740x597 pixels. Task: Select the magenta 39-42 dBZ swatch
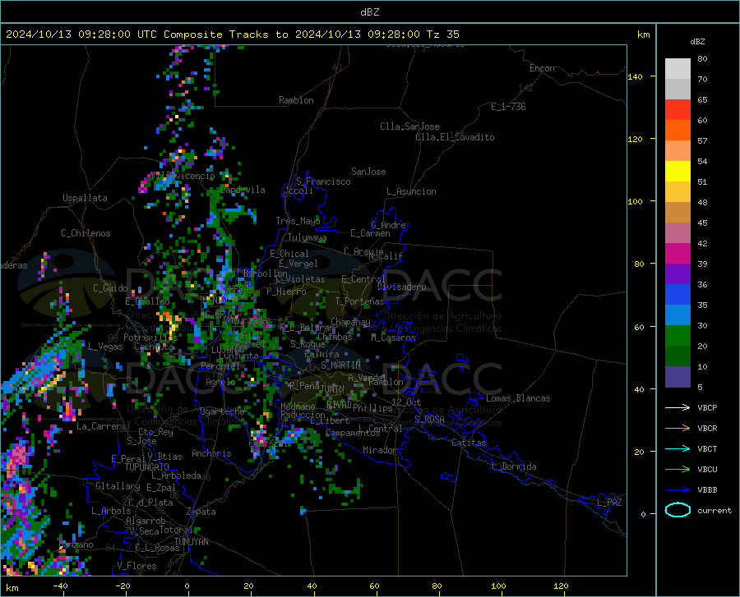click(x=678, y=254)
